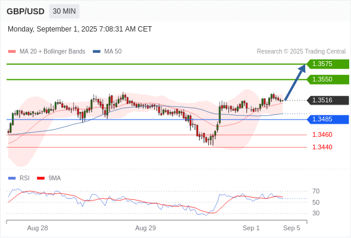Image resolution: width=351 pixels, height=238 pixels.
Task: Click the Aug 28 date axis label
Action: (x=37, y=228)
